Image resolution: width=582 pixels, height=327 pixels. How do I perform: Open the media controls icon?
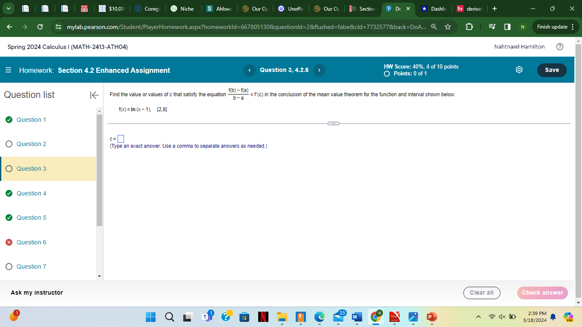(x=492, y=27)
